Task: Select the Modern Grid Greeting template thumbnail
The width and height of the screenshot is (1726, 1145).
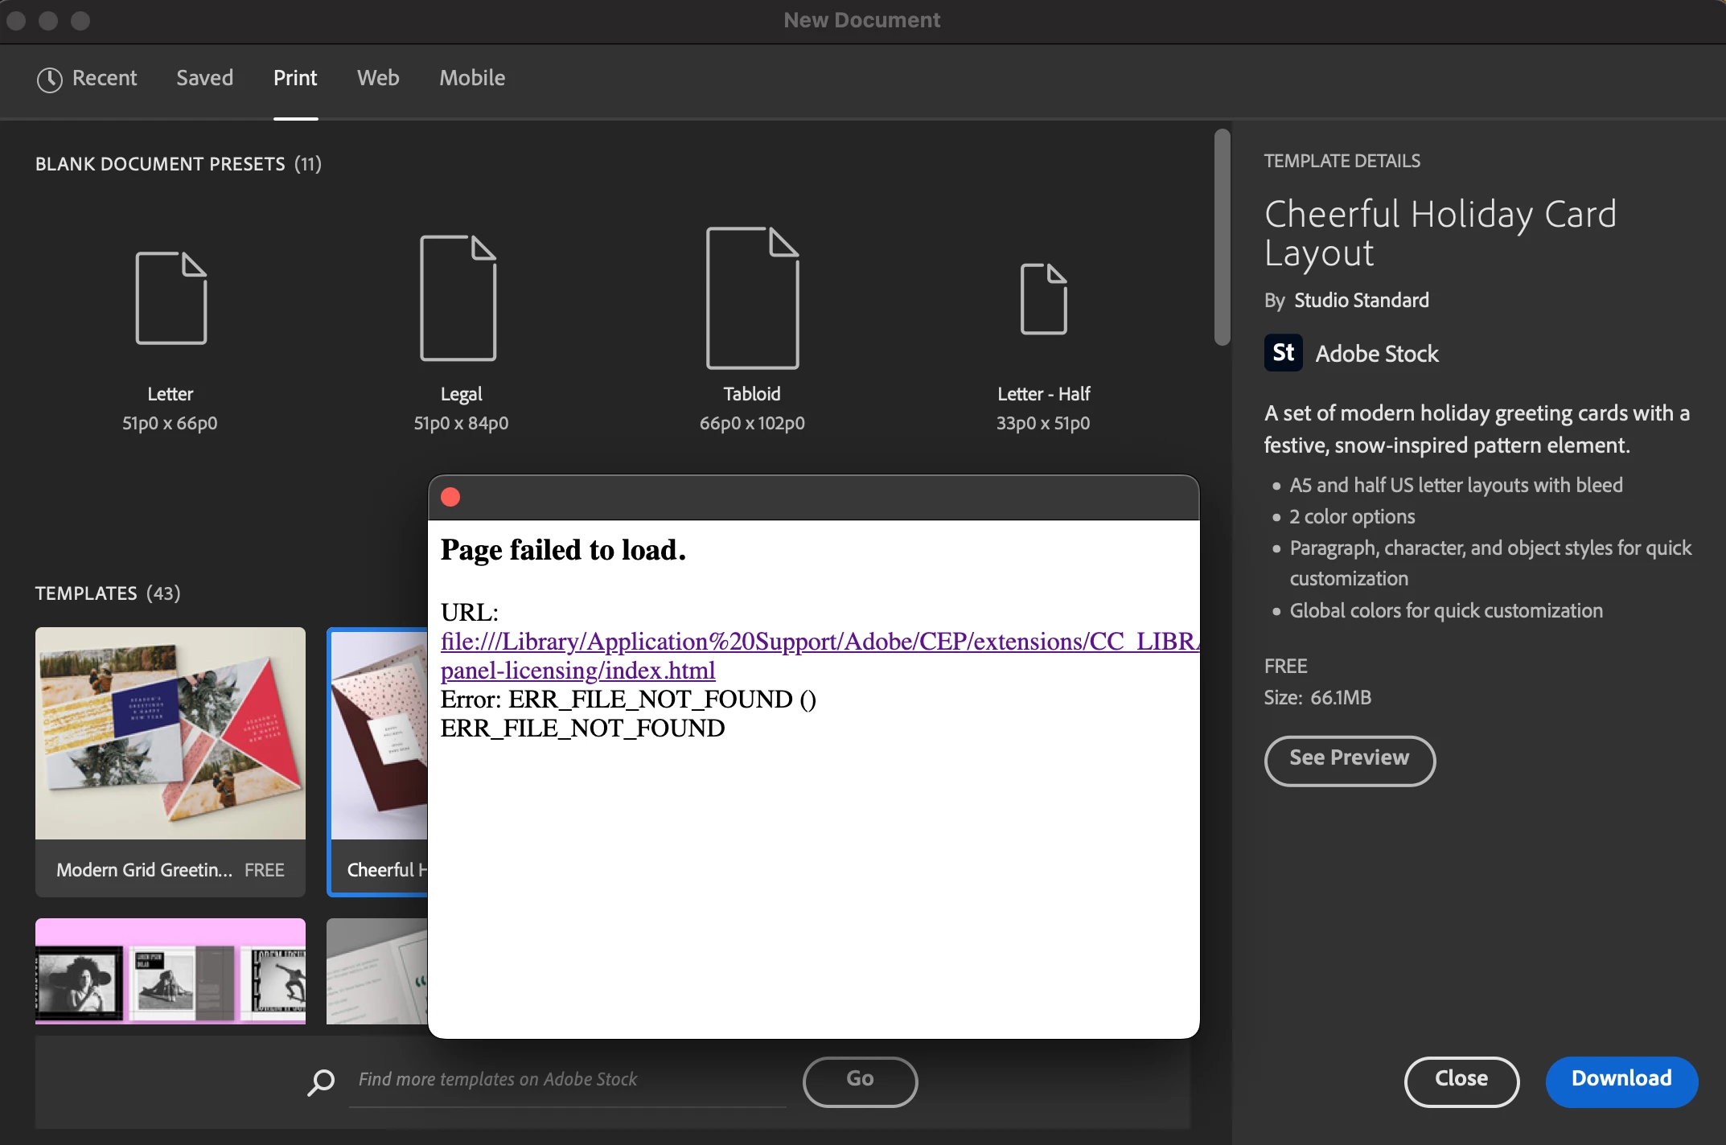Action: point(171,733)
